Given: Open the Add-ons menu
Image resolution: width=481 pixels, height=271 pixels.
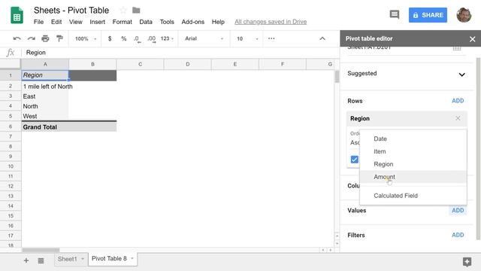Looking at the screenshot, I should click(x=193, y=22).
